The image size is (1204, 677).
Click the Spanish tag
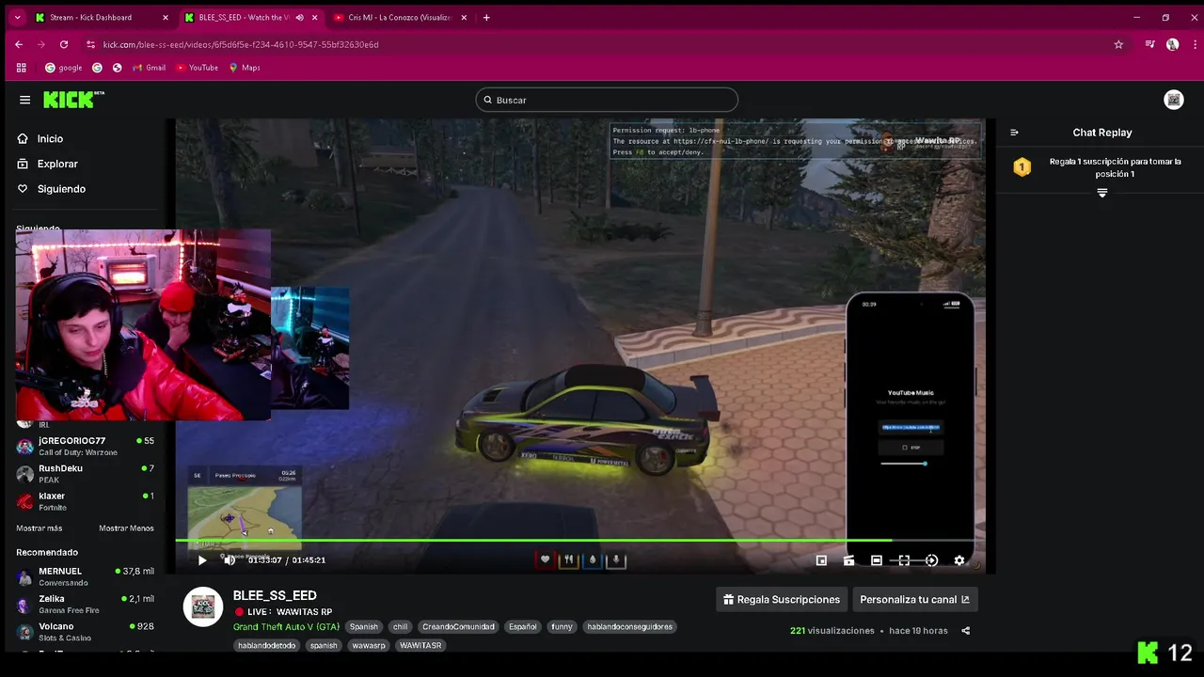[364, 627]
